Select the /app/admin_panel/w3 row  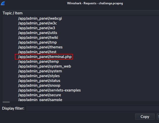coord(33,28)
